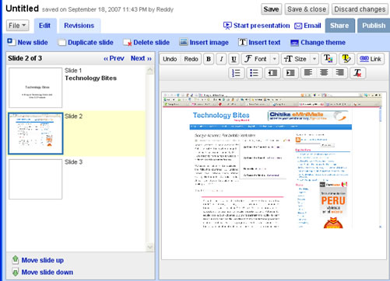The image size is (390, 281).
Task: Toggle underline formatting
Action: click(234, 59)
